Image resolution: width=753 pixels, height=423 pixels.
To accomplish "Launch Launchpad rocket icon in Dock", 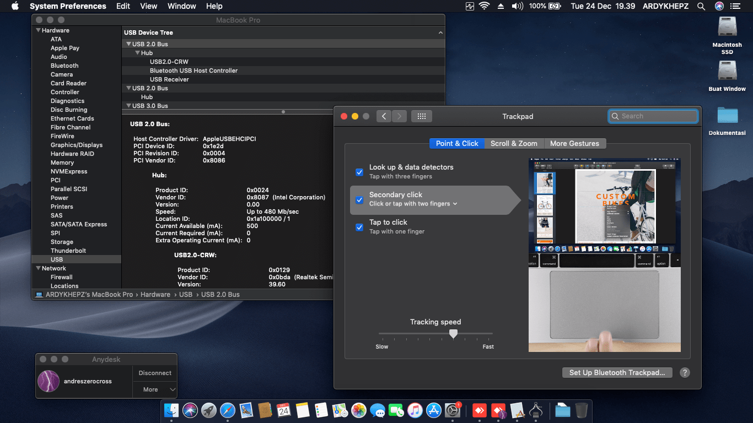I will (x=209, y=410).
